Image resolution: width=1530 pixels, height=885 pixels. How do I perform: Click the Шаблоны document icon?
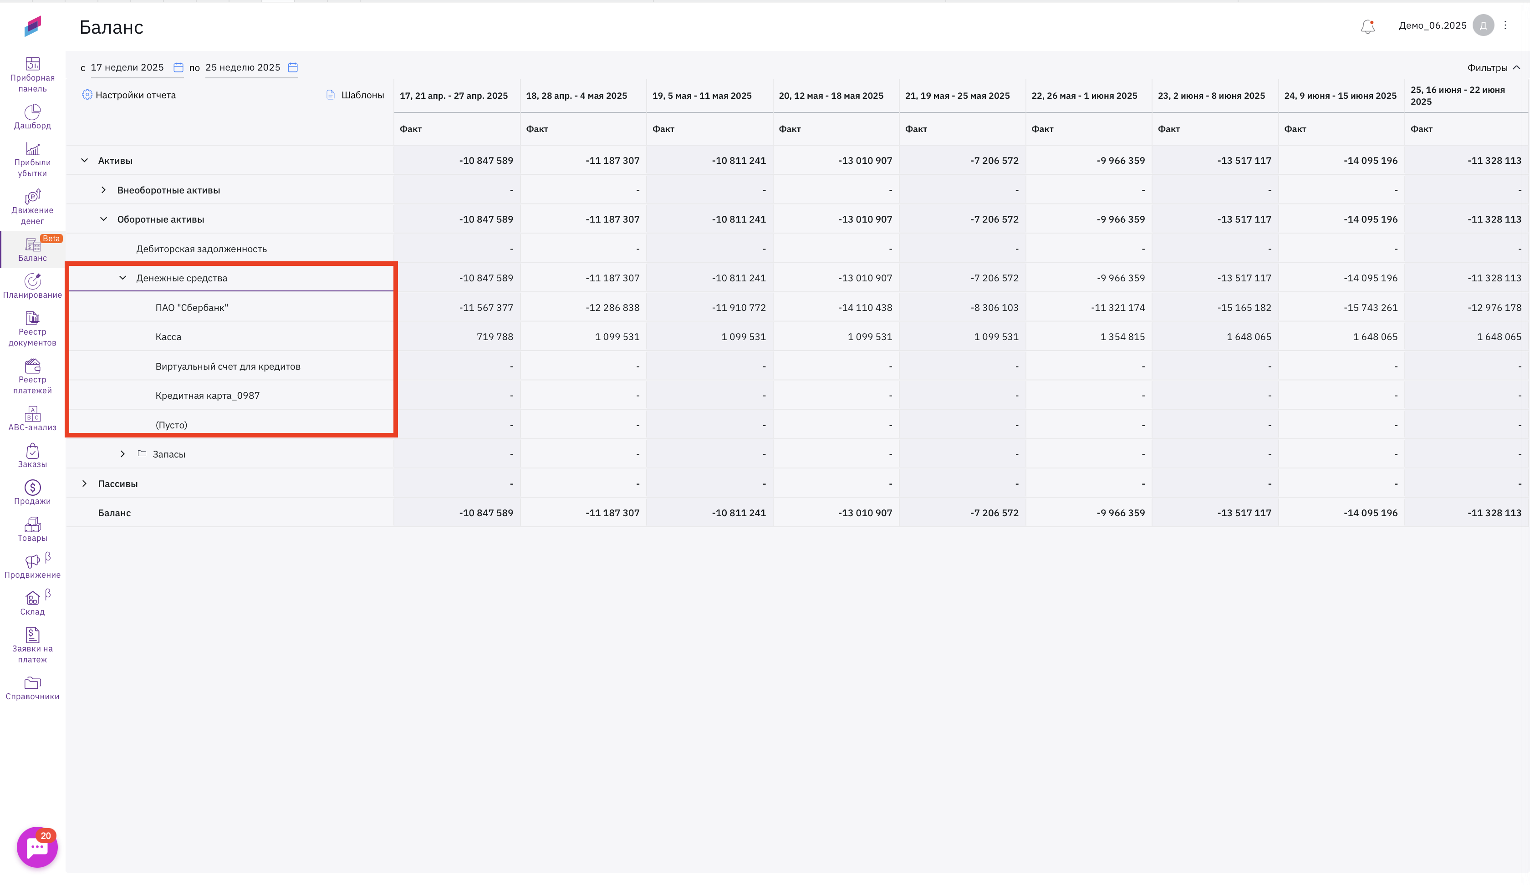(331, 95)
